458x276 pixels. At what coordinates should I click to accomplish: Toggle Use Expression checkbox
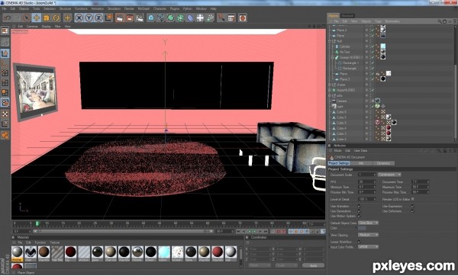tap(413, 207)
